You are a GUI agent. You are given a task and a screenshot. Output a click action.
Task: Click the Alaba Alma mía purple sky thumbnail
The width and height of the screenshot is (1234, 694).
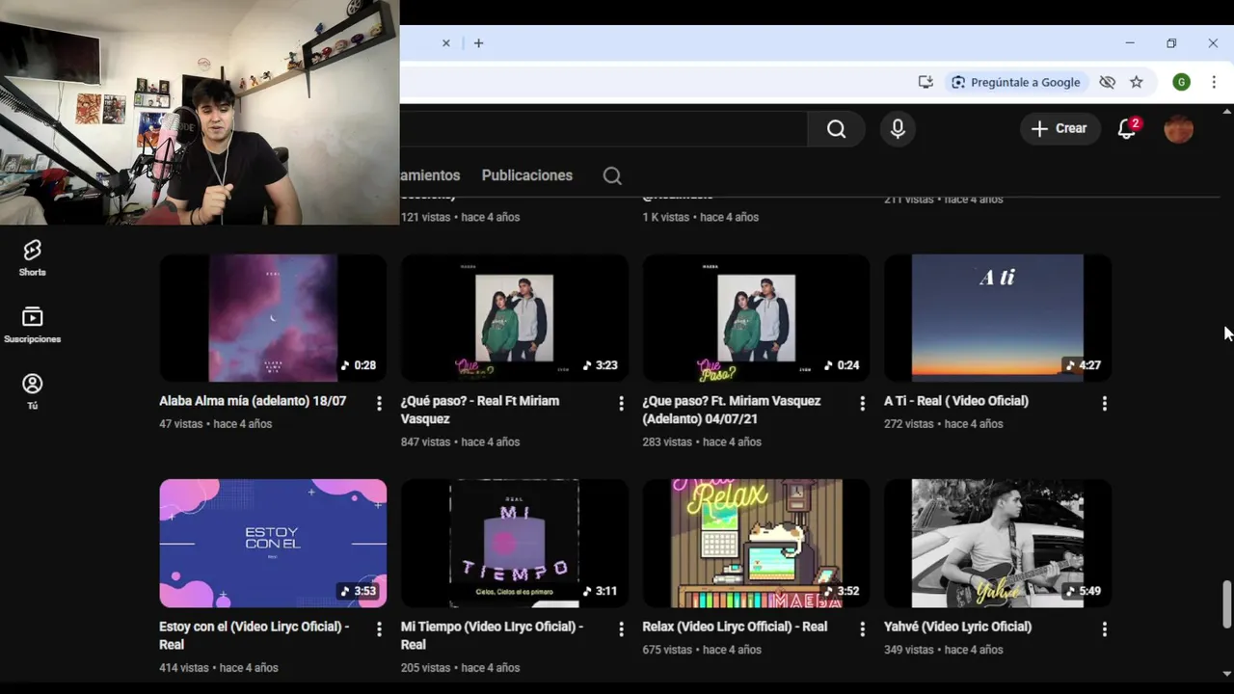tap(273, 318)
